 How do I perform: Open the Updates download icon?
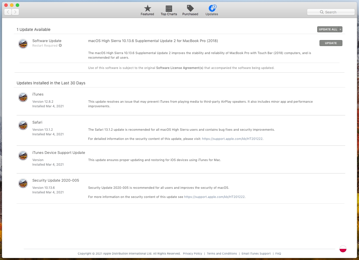coord(212,8)
